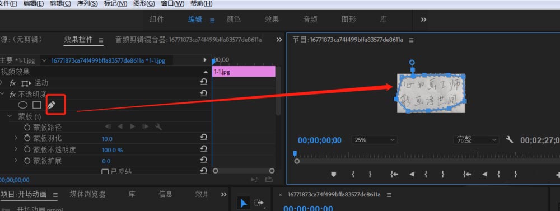Open 效果控件 panel hamburger menu
Viewport: 560px width, 211px height.
point(101,40)
